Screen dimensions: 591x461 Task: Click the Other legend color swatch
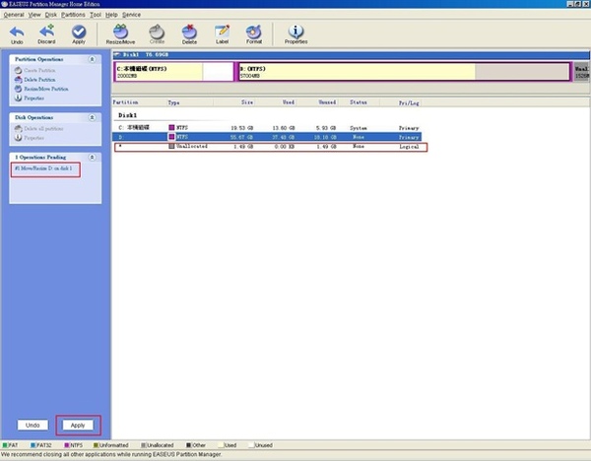click(x=188, y=445)
